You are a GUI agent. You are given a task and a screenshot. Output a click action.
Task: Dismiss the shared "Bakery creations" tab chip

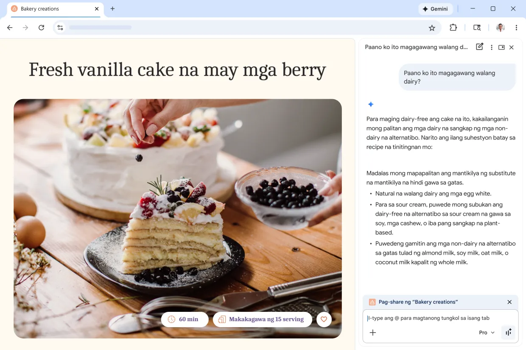coord(509,302)
